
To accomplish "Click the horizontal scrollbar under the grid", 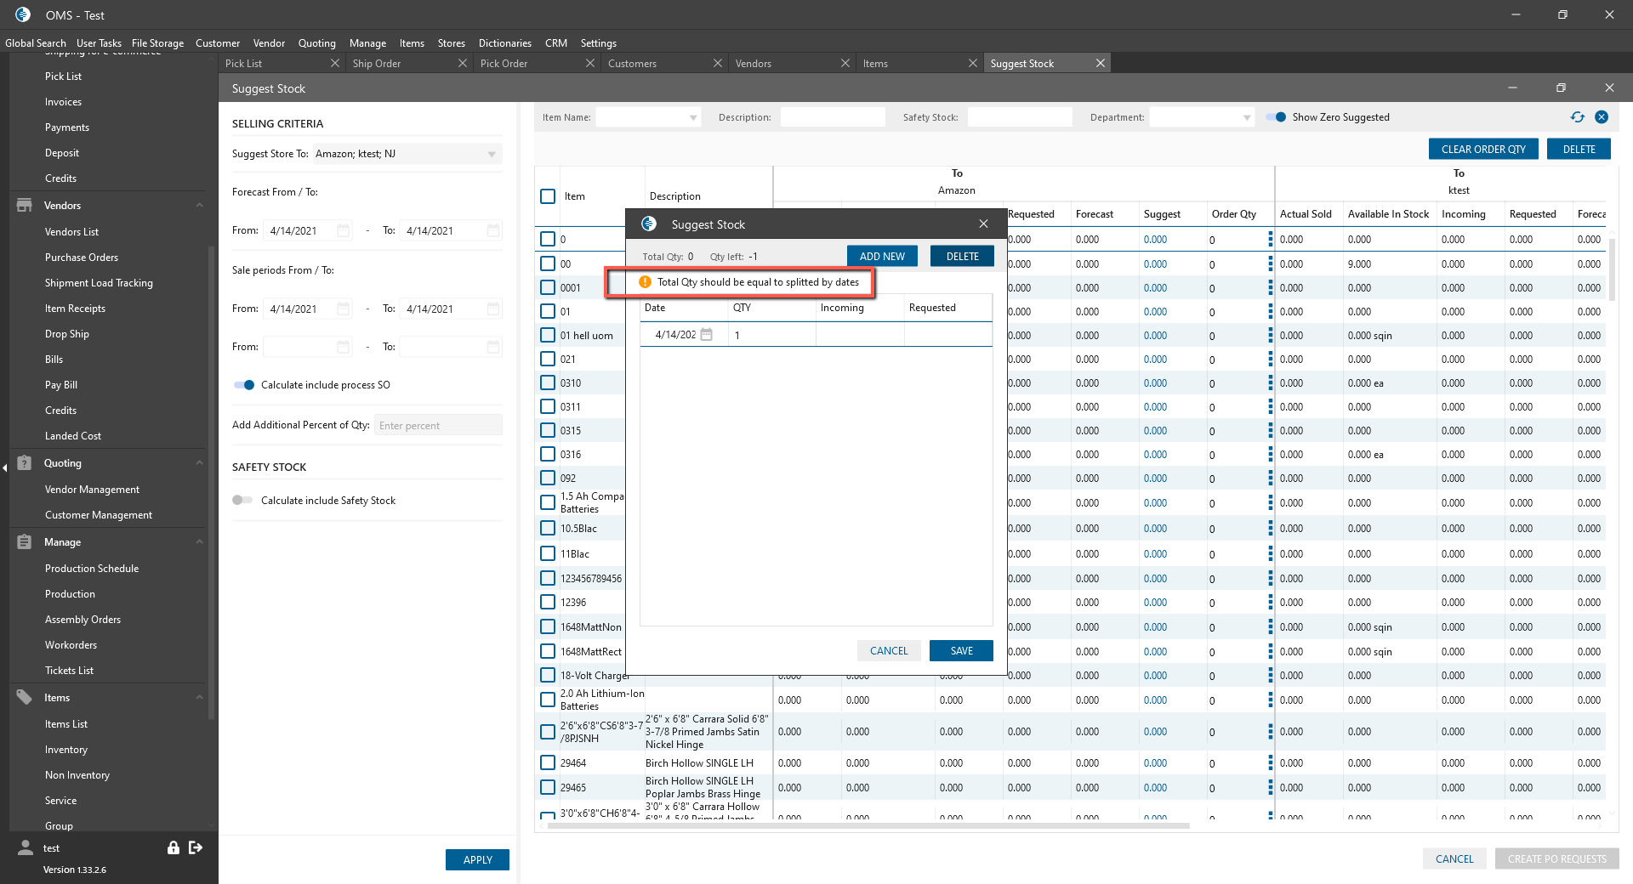I will pyautogui.click(x=868, y=825).
